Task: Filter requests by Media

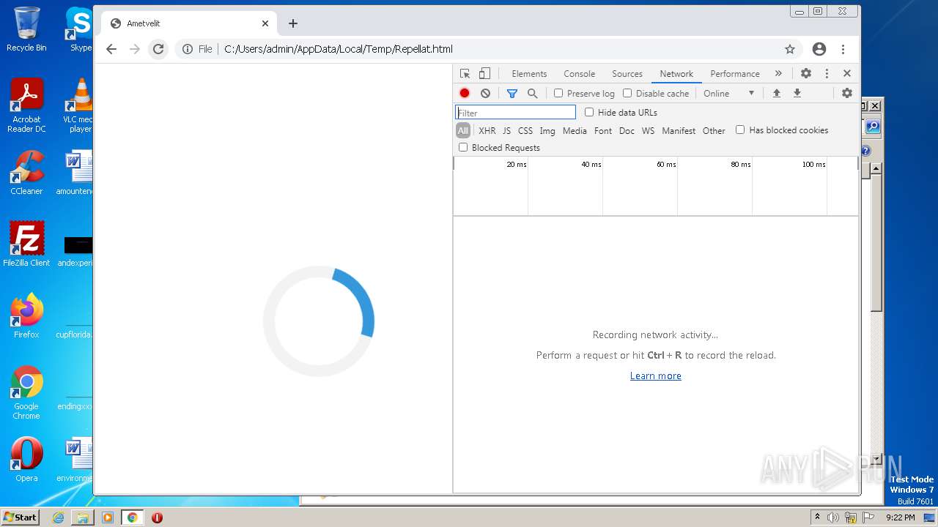Action: [x=575, y=131]
